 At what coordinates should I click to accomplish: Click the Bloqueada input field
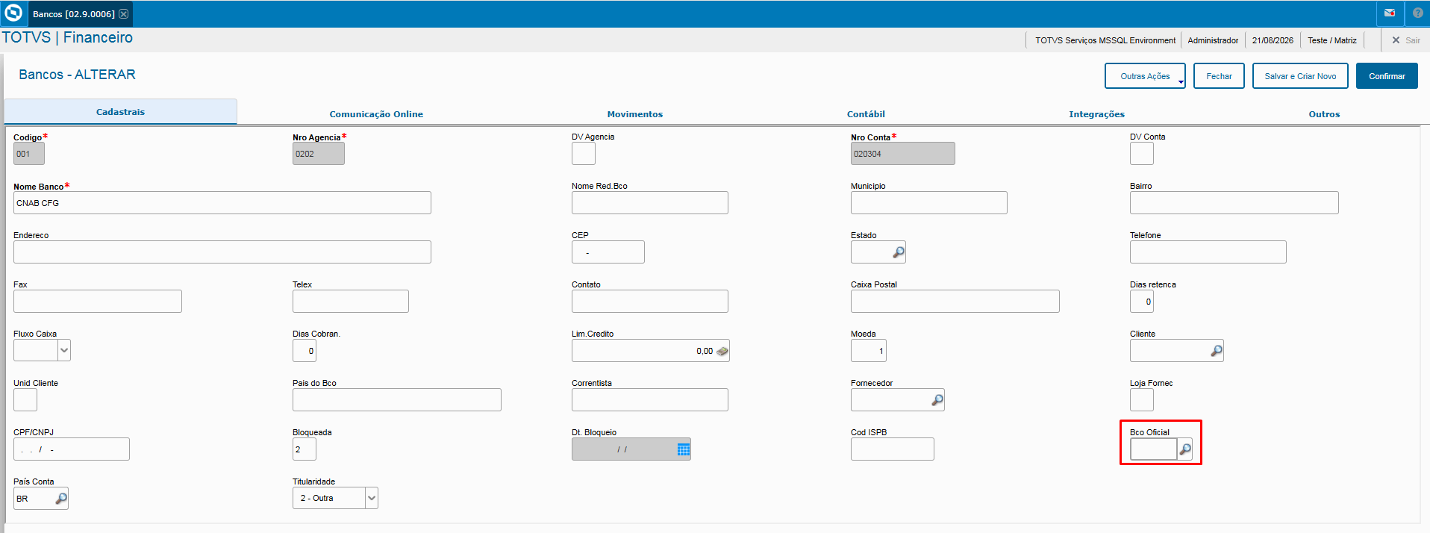click(305, 449)
